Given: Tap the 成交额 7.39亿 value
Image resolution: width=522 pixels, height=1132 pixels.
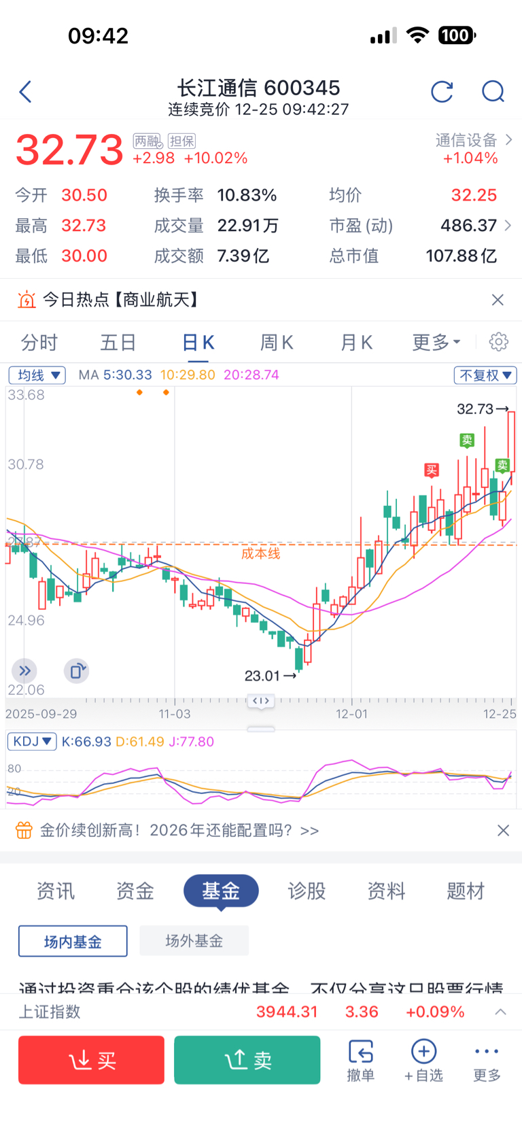Looking at the screenshot, I should [x=243, y=256].
